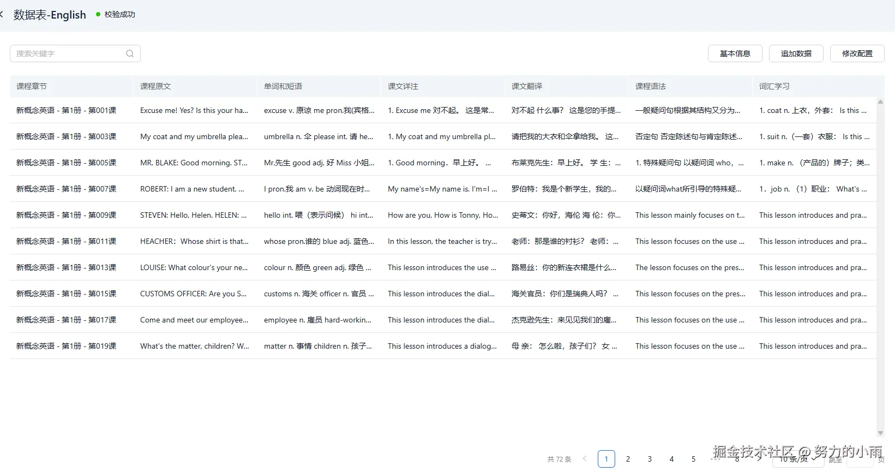Click cell 'CUSTOMS OFFICER: Are you S...'
Viewport: 895px width, 472px height.
pyautogui.click(x=194, y=294)
